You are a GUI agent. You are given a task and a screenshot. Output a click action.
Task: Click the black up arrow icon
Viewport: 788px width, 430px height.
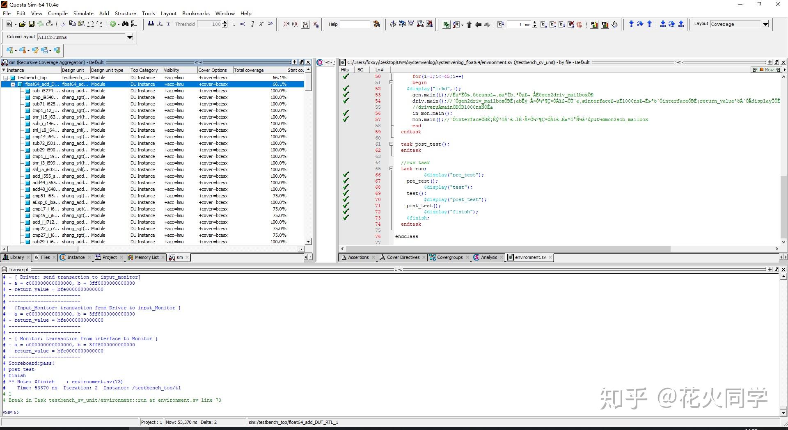click(x=469, y=25)
